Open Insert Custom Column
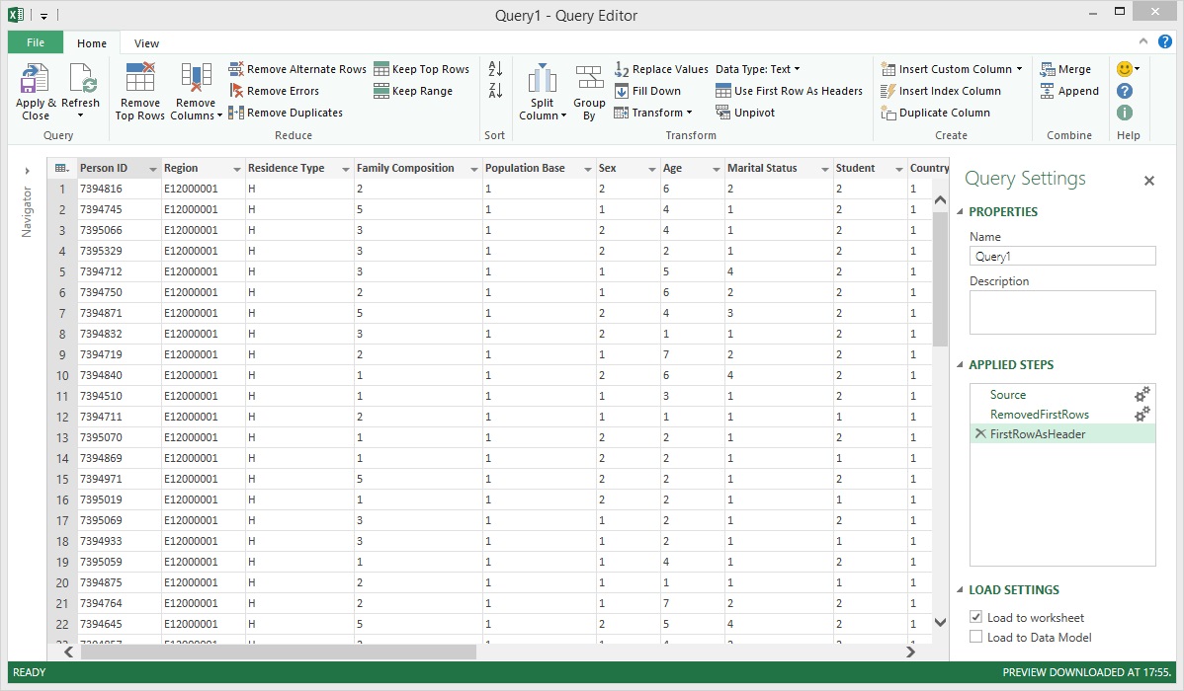This screenshot has width=1184, height=691. (x=952, y=69)
